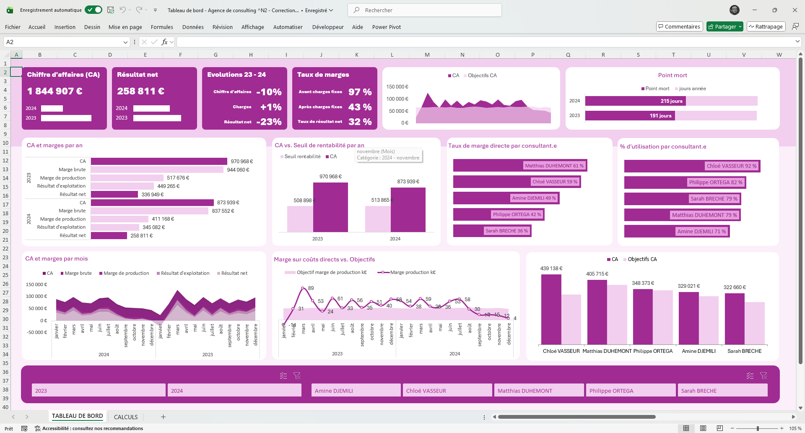This screenshot has width=805, height=433.
Task: Click previous sheet navigation arrow
Action: pos(13,417)
